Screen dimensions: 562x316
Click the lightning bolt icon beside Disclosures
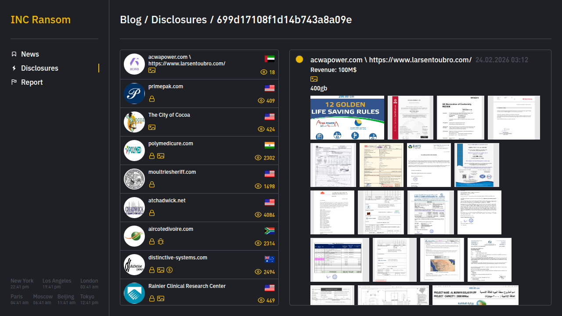(x=14, y=68)
